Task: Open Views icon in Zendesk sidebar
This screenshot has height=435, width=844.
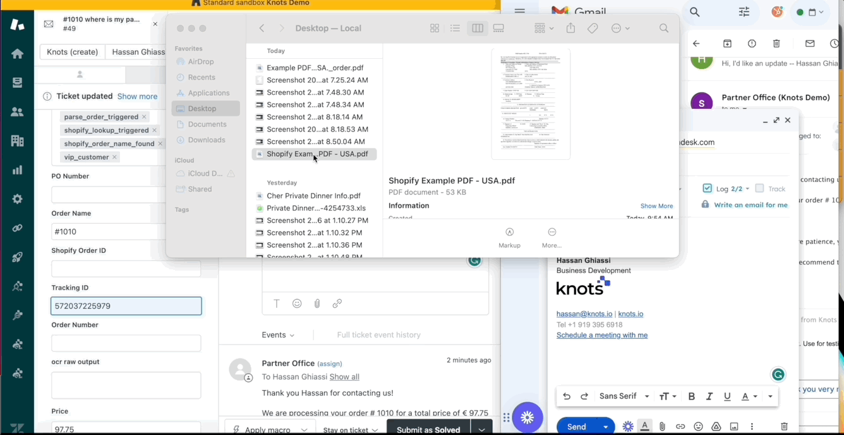Action: 17,83
